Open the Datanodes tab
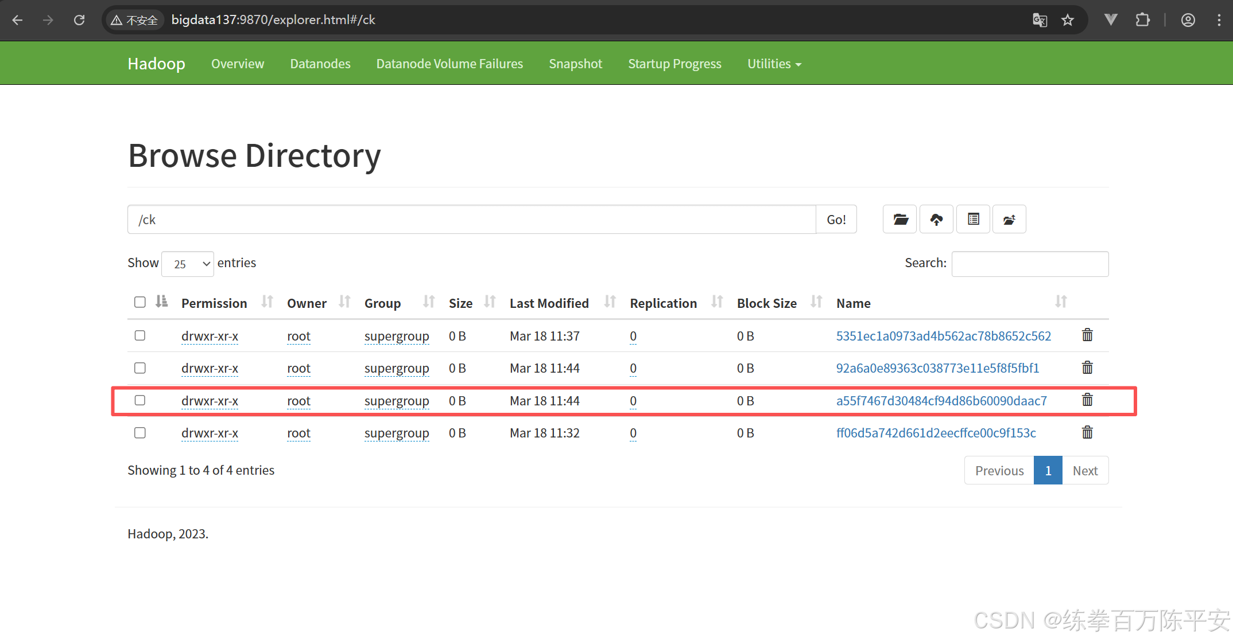Image resolution: width=1233 pixels, height=641 pixels. (320, 64)
